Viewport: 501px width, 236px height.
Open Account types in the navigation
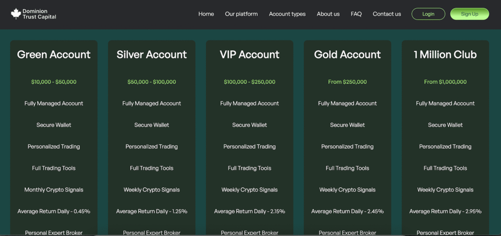(x=287, y=14)
